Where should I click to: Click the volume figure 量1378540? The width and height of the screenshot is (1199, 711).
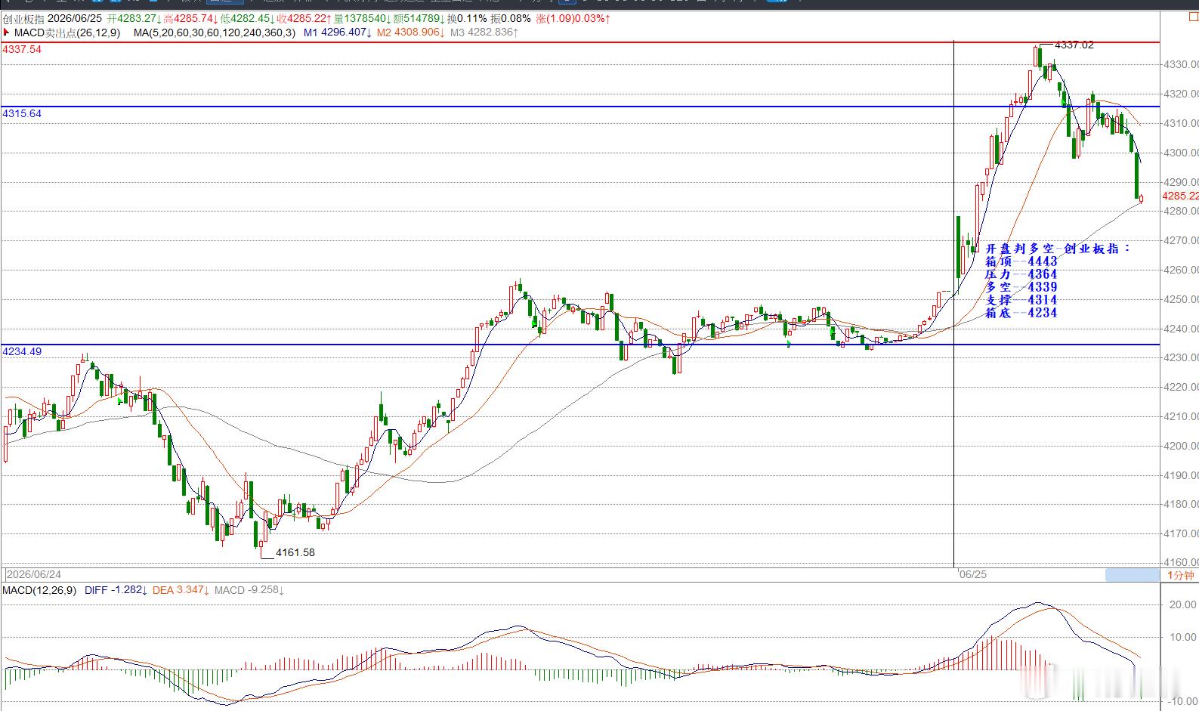[362, 18]
